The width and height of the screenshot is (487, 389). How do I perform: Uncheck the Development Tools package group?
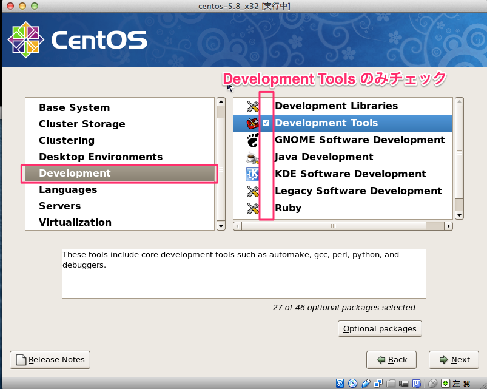(x=265, y=123)
